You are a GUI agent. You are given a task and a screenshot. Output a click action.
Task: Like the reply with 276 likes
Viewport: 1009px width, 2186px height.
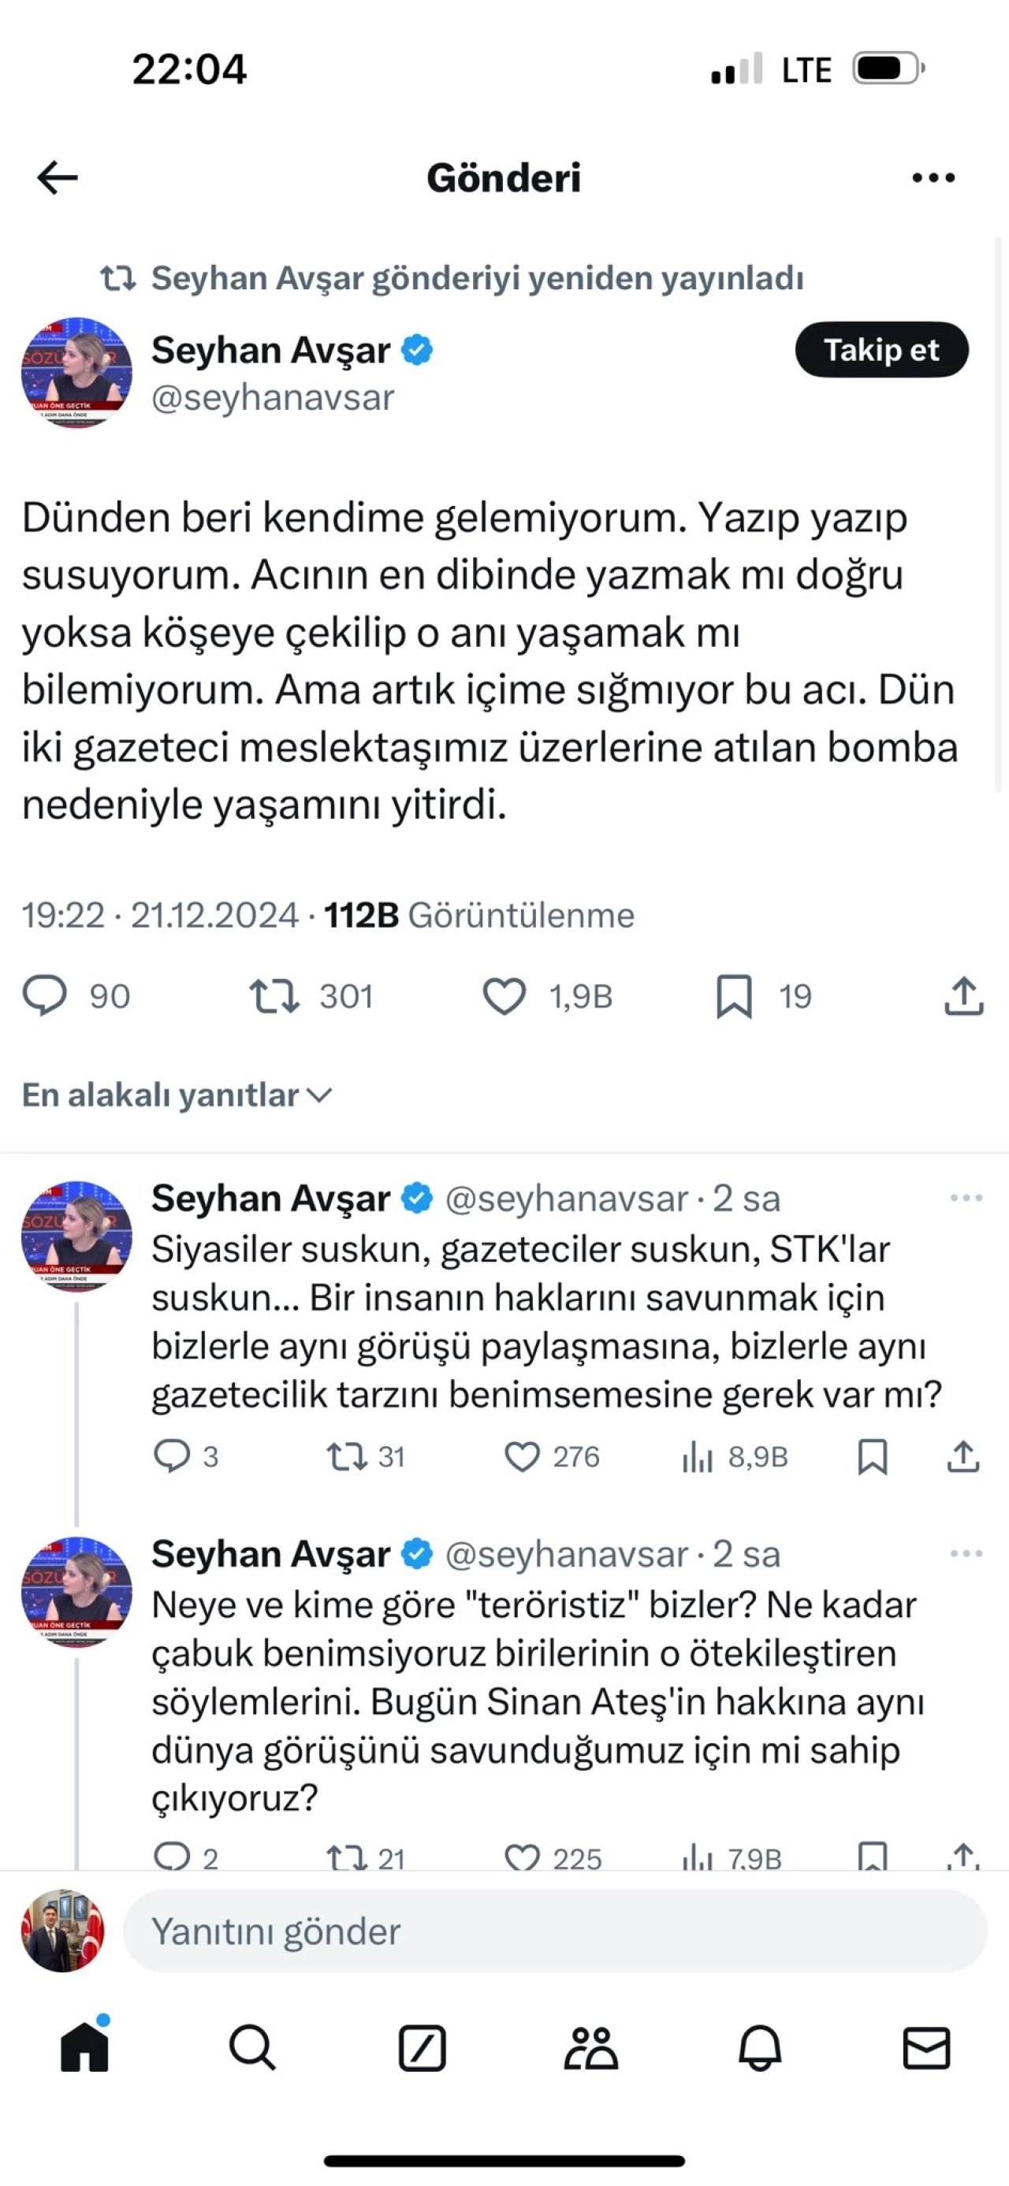pyautogui.click(x=522, y=1456)
